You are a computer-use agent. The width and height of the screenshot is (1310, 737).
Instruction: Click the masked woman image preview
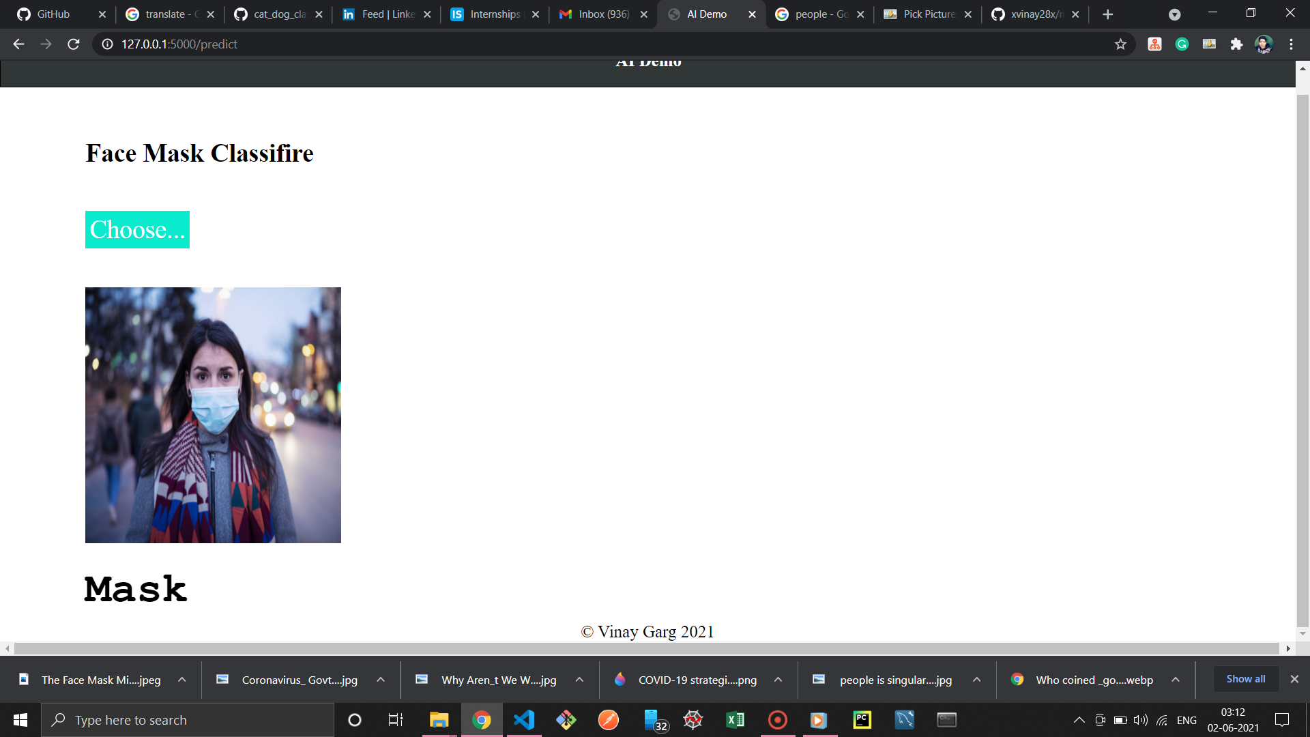tap(213, 415)
